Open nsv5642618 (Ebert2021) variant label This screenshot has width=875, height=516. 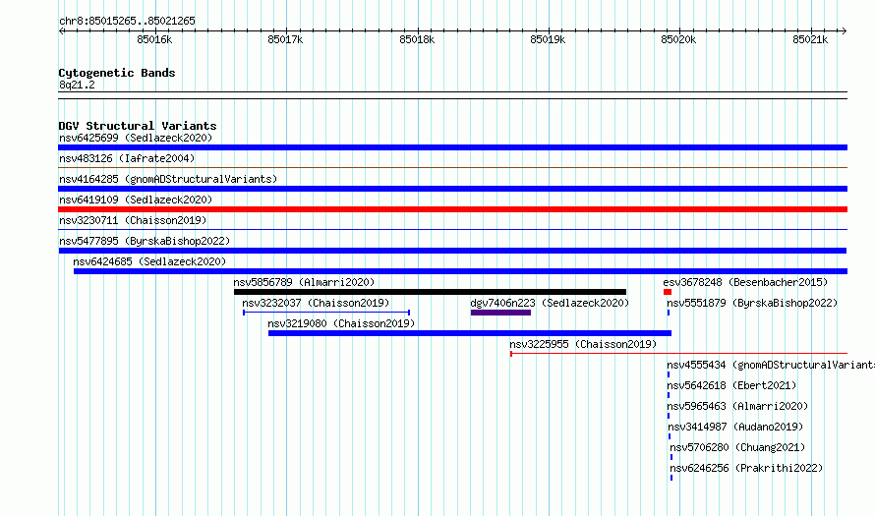pyautogui.click(x=731, y=385)
